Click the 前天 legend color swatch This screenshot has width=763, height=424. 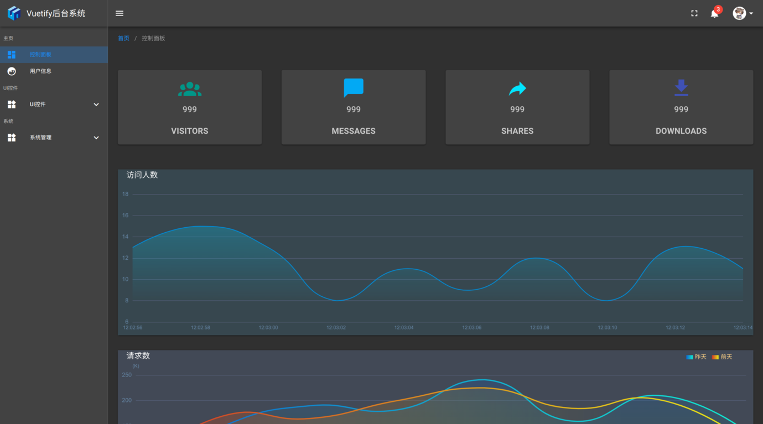click(x=715, y=357)
